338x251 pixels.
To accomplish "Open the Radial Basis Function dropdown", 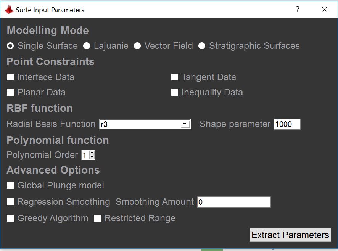I will [x=185, y=124].
